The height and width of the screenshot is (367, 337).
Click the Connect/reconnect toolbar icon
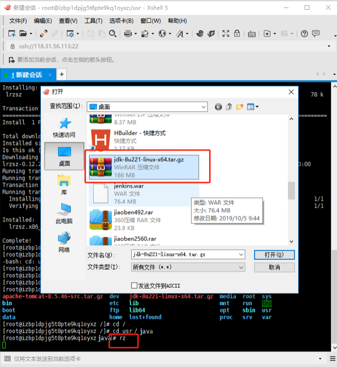click(44, 33)
